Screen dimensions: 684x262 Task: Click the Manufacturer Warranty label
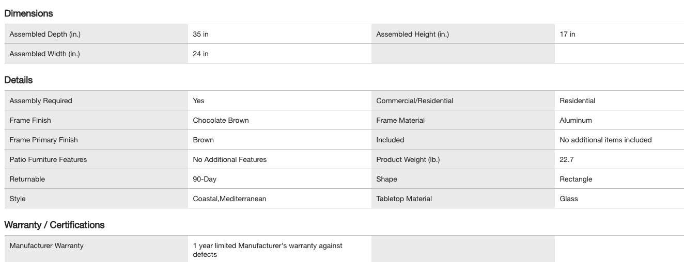tap(46, 245)
